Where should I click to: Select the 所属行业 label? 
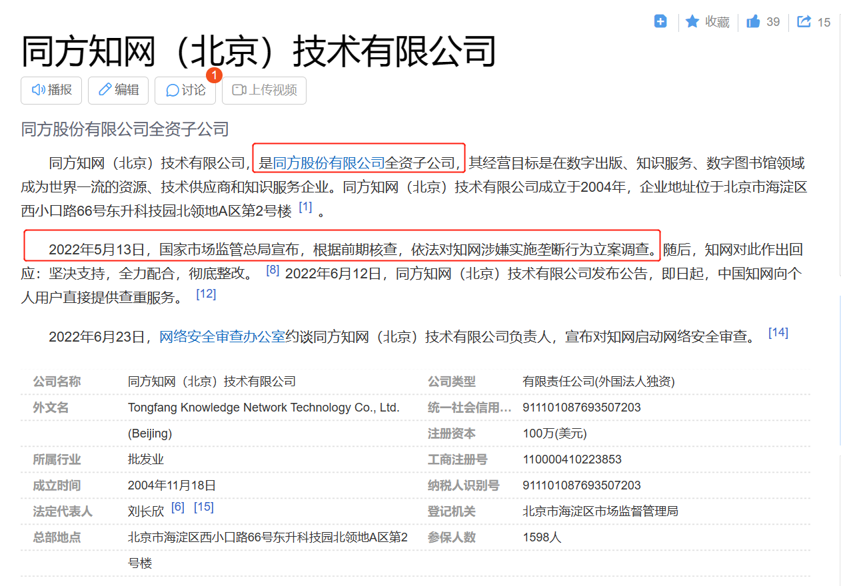(x=57, y=459)
